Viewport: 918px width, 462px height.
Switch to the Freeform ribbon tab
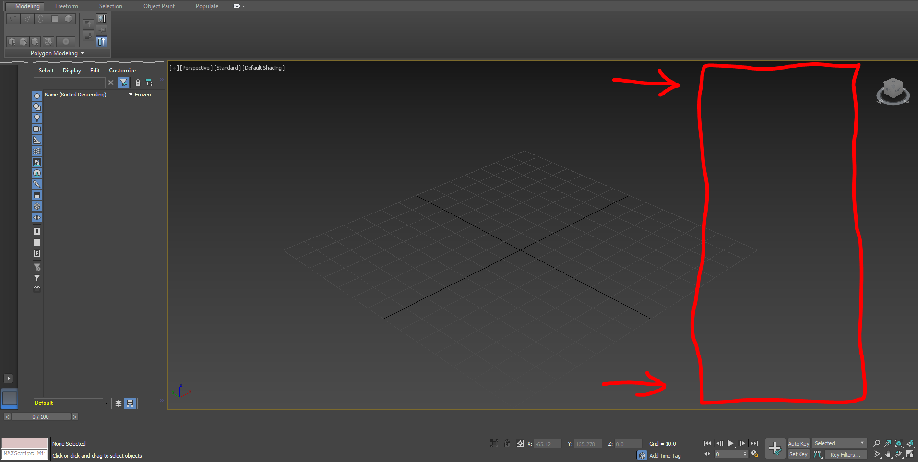[66, 6]
